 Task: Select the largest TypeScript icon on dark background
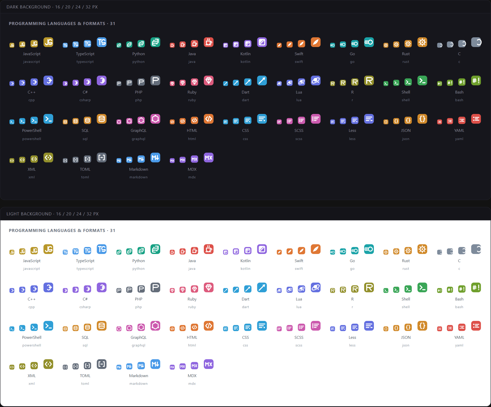(102, 42)
